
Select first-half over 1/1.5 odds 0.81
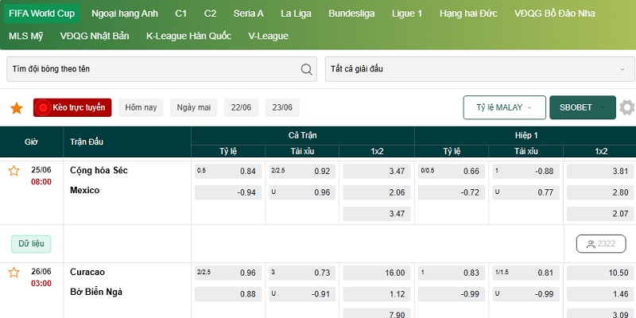(526, 273)
